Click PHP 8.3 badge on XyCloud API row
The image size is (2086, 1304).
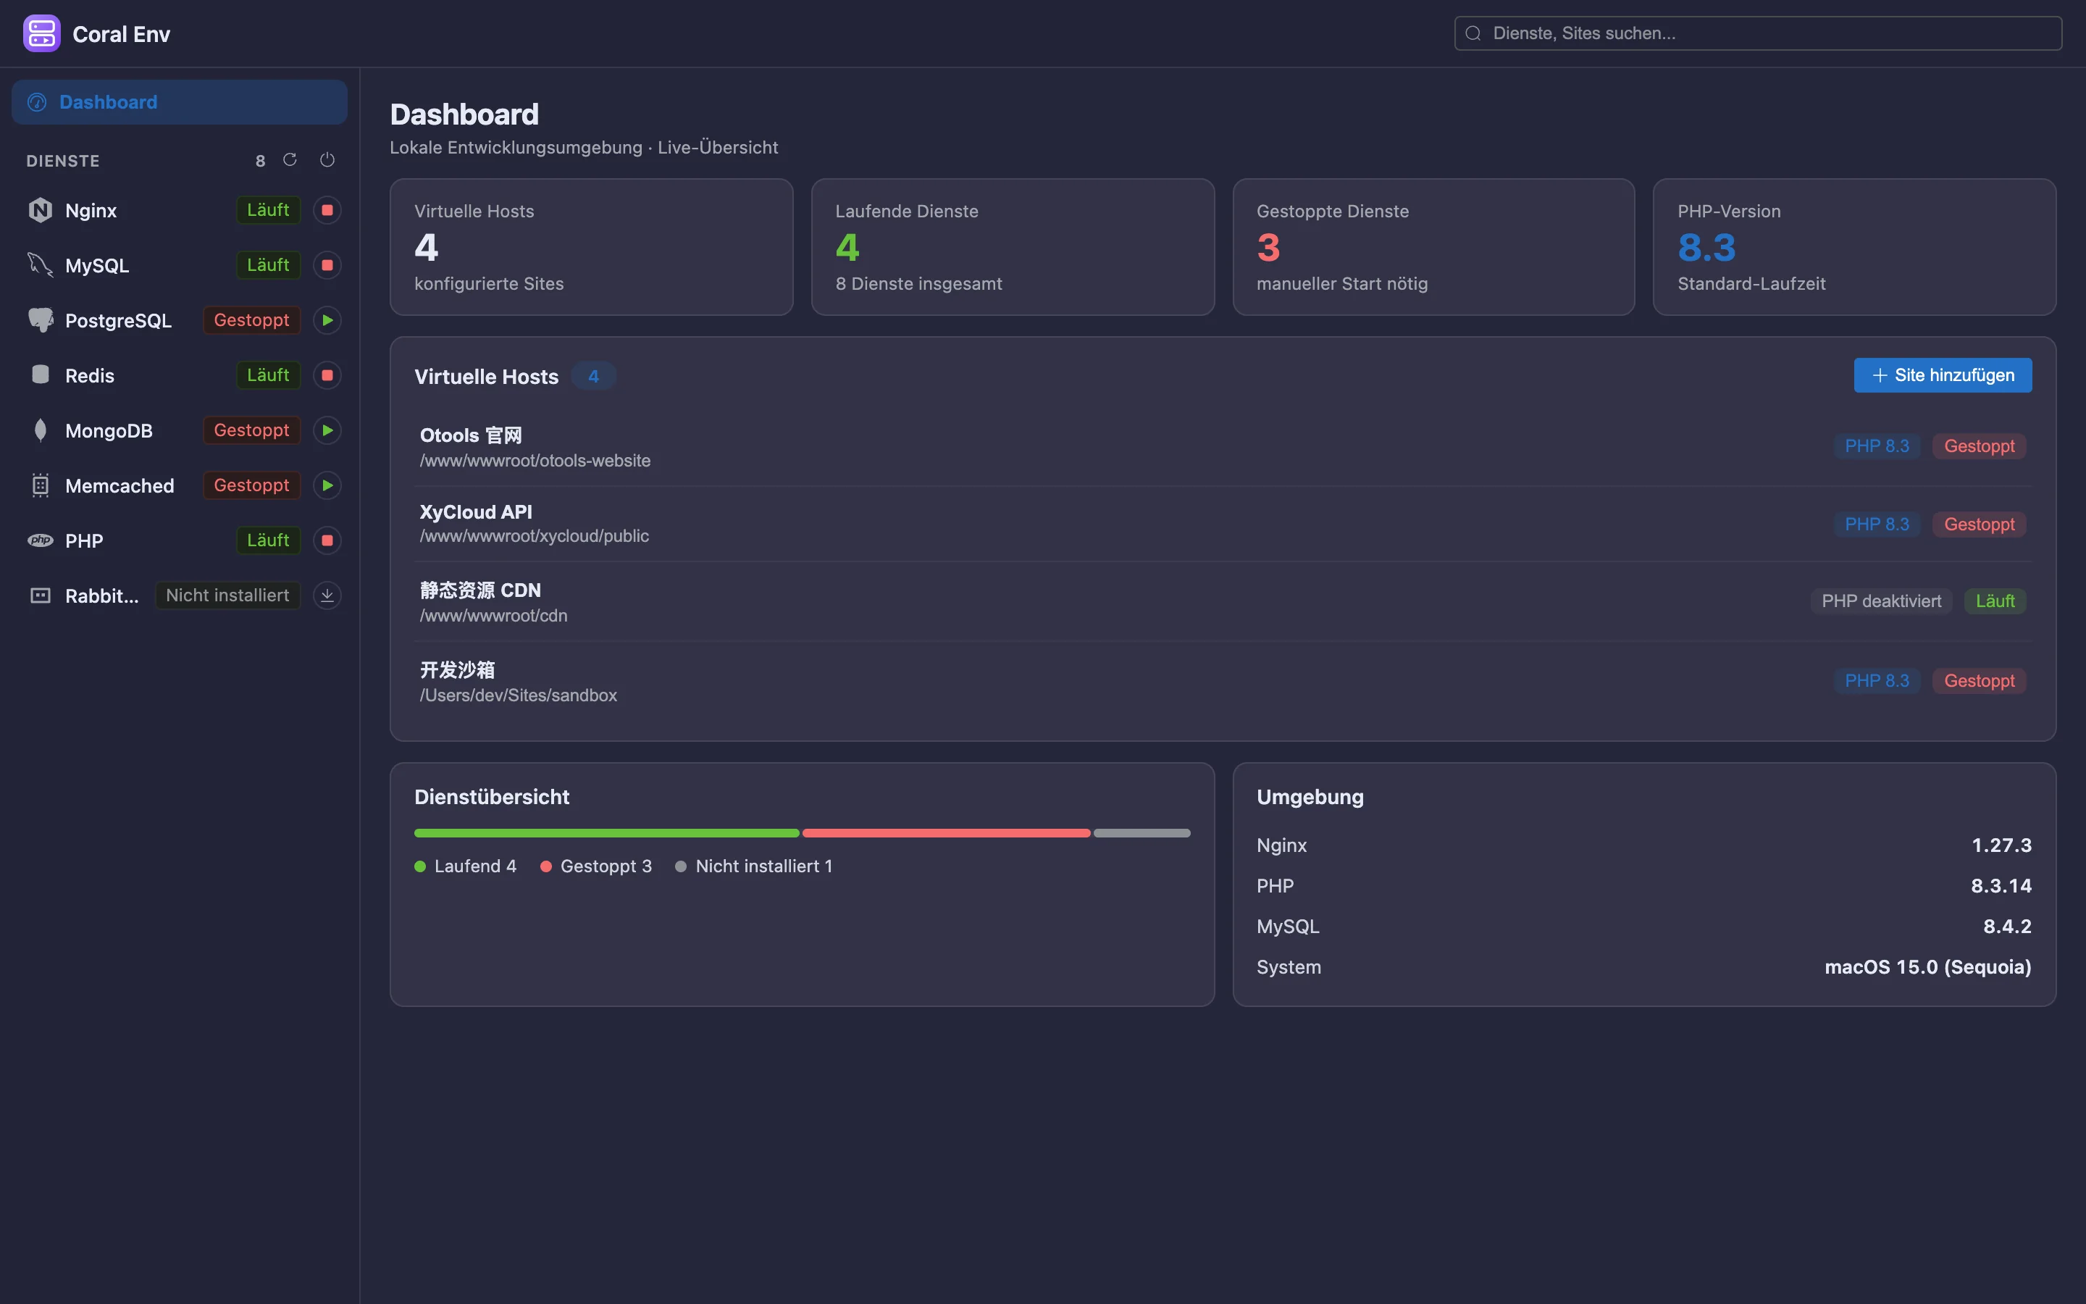1877,524
